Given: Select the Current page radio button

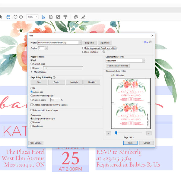Looking at the screenshot, I should tap(32, 64).
